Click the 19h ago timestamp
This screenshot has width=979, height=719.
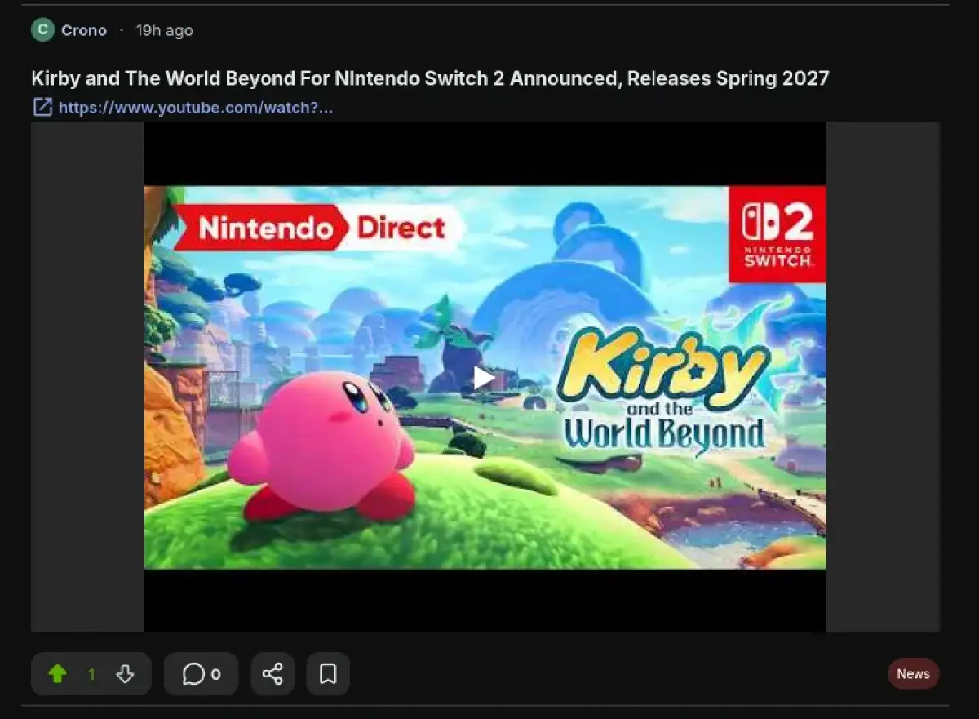(x=165, y=30)
